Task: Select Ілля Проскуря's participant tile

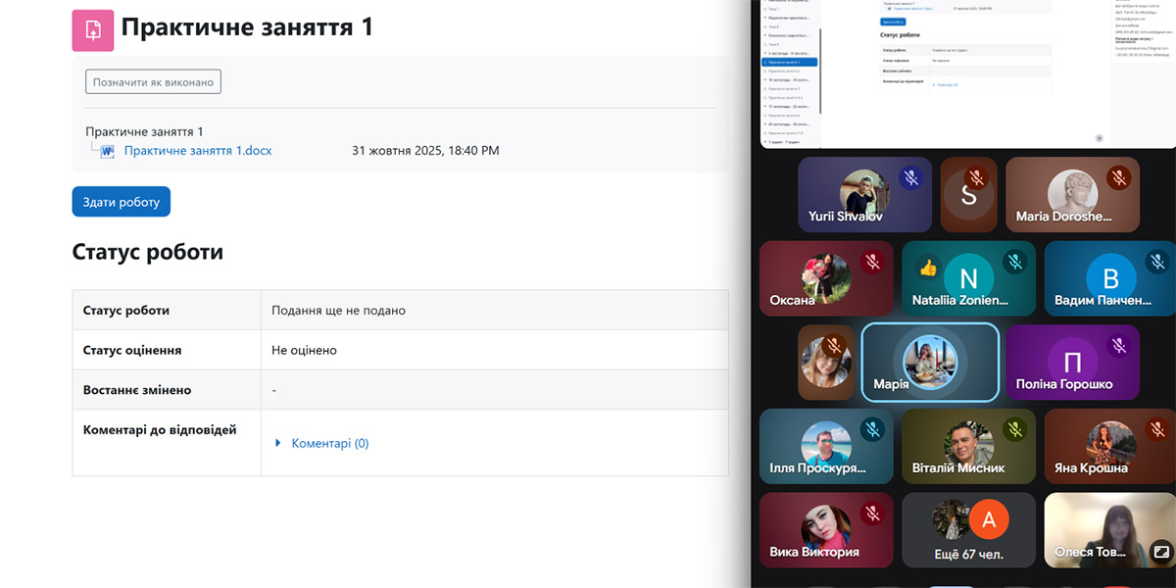Action: tap(826, 447)
